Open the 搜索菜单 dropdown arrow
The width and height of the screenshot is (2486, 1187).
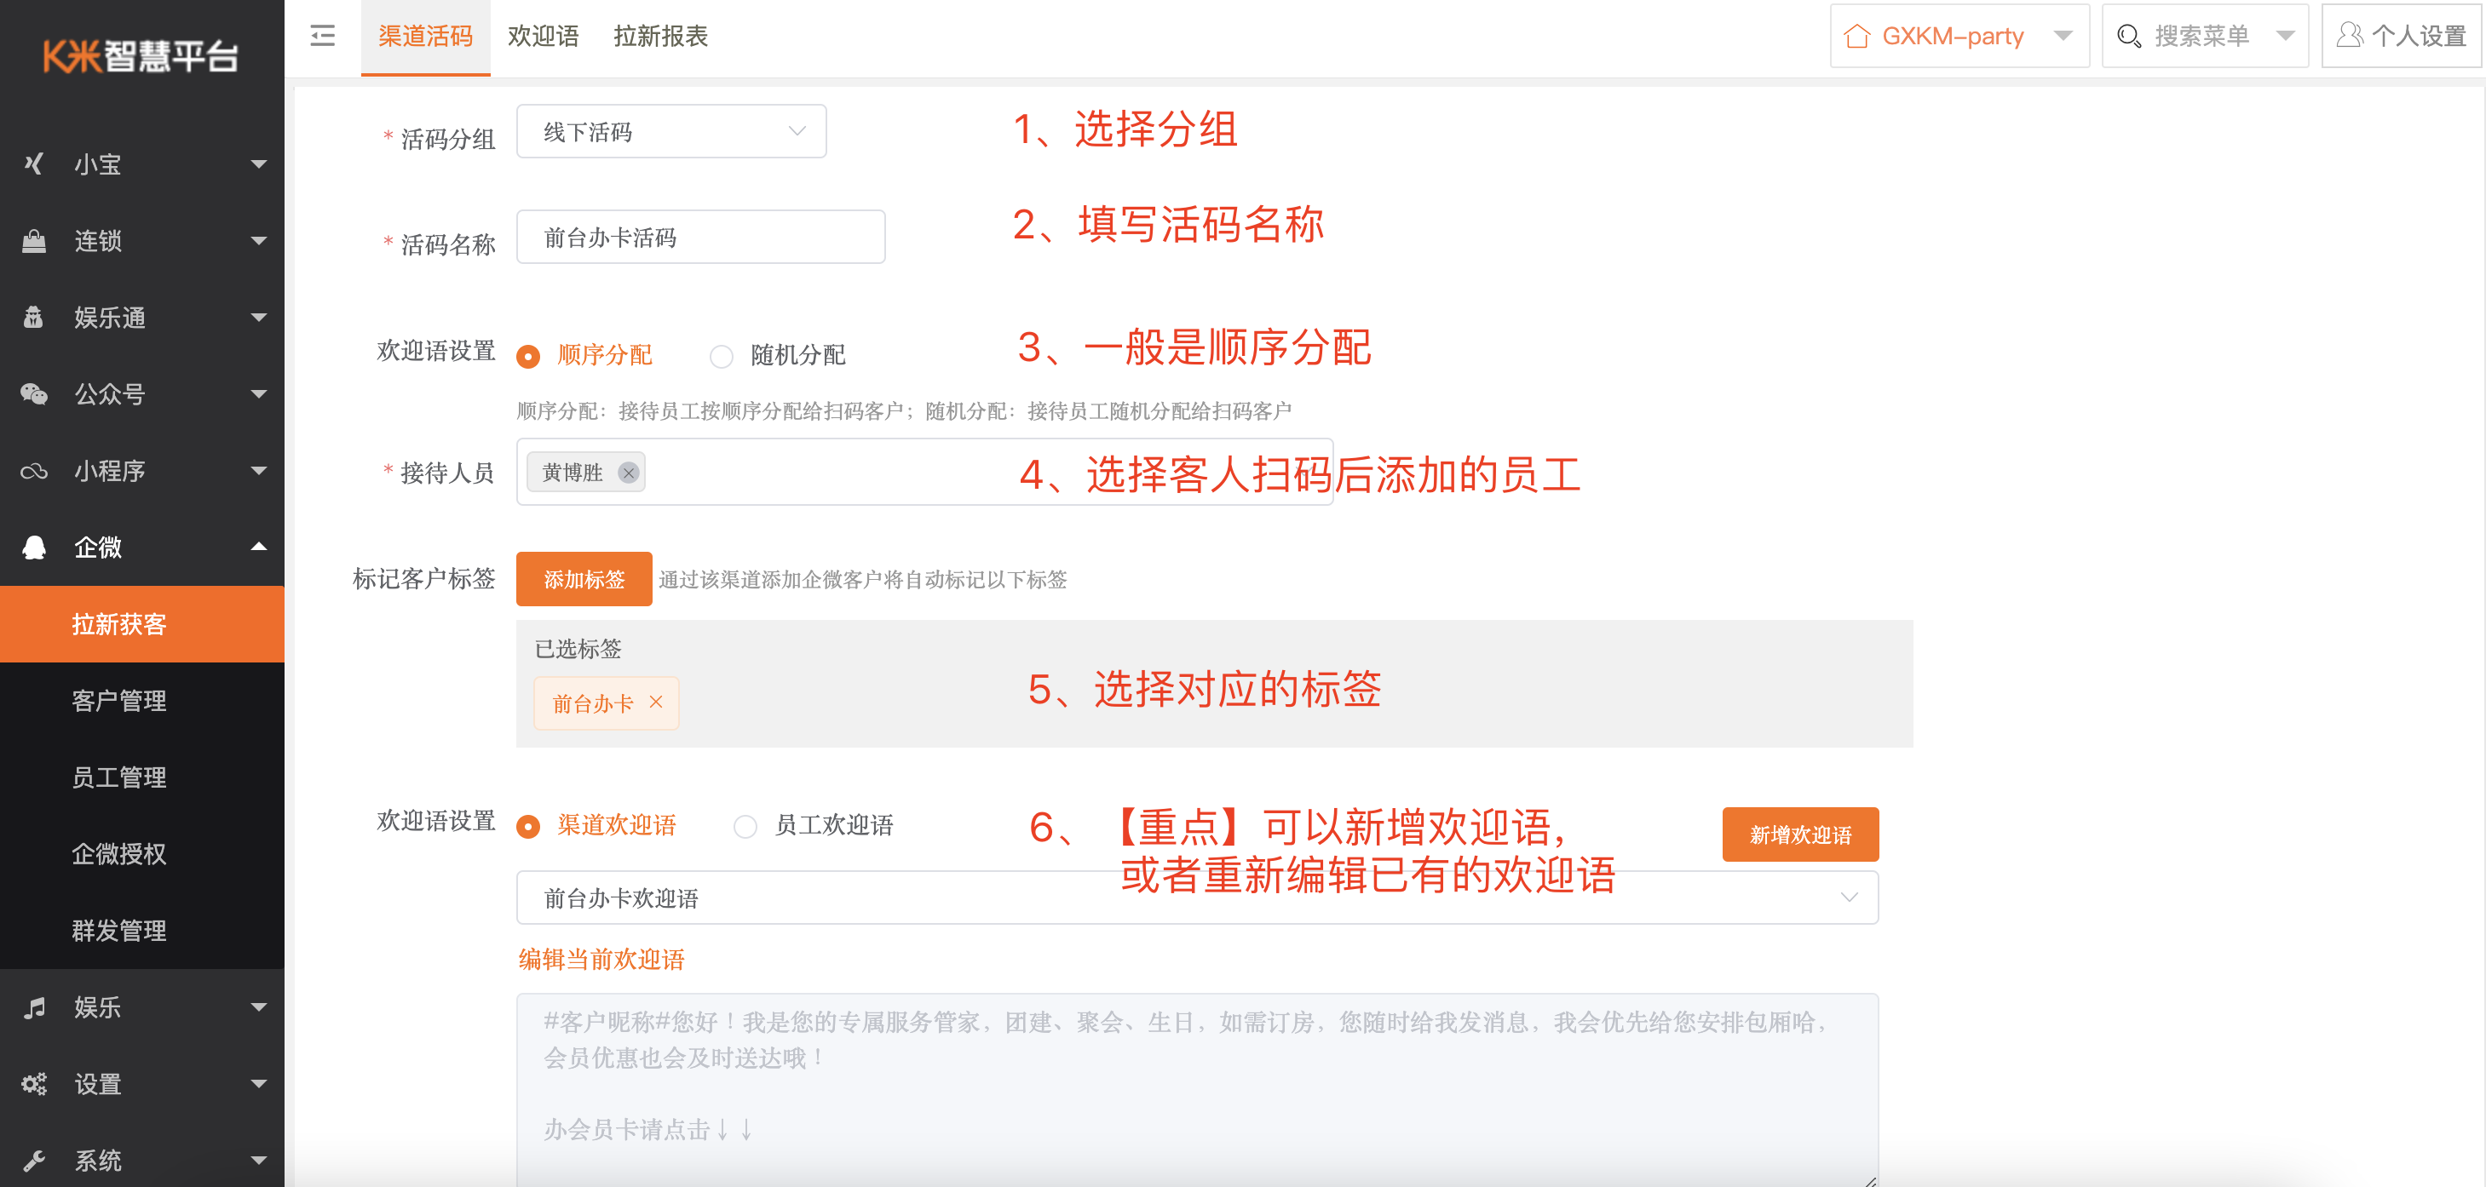(x=2284, y=37)
